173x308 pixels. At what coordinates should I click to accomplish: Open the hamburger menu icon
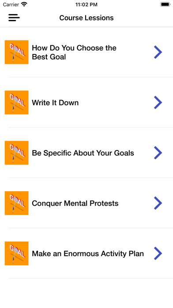click(x=14, y=18)
